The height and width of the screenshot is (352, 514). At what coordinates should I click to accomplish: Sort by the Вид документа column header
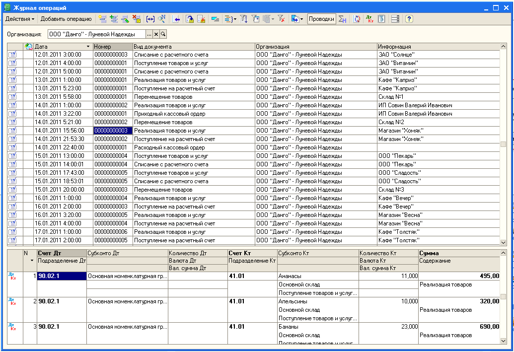point(194,46)
